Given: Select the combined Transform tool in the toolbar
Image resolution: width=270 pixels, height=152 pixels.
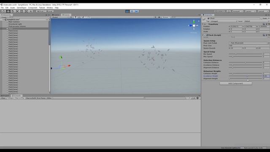Looking at the screenshot, I should tap(26, 11).
